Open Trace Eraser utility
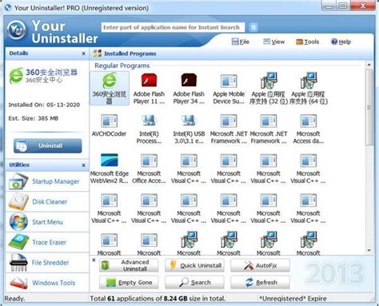This screenshot has width=379, height=306. pyautogui.click(x=47, y=242)
